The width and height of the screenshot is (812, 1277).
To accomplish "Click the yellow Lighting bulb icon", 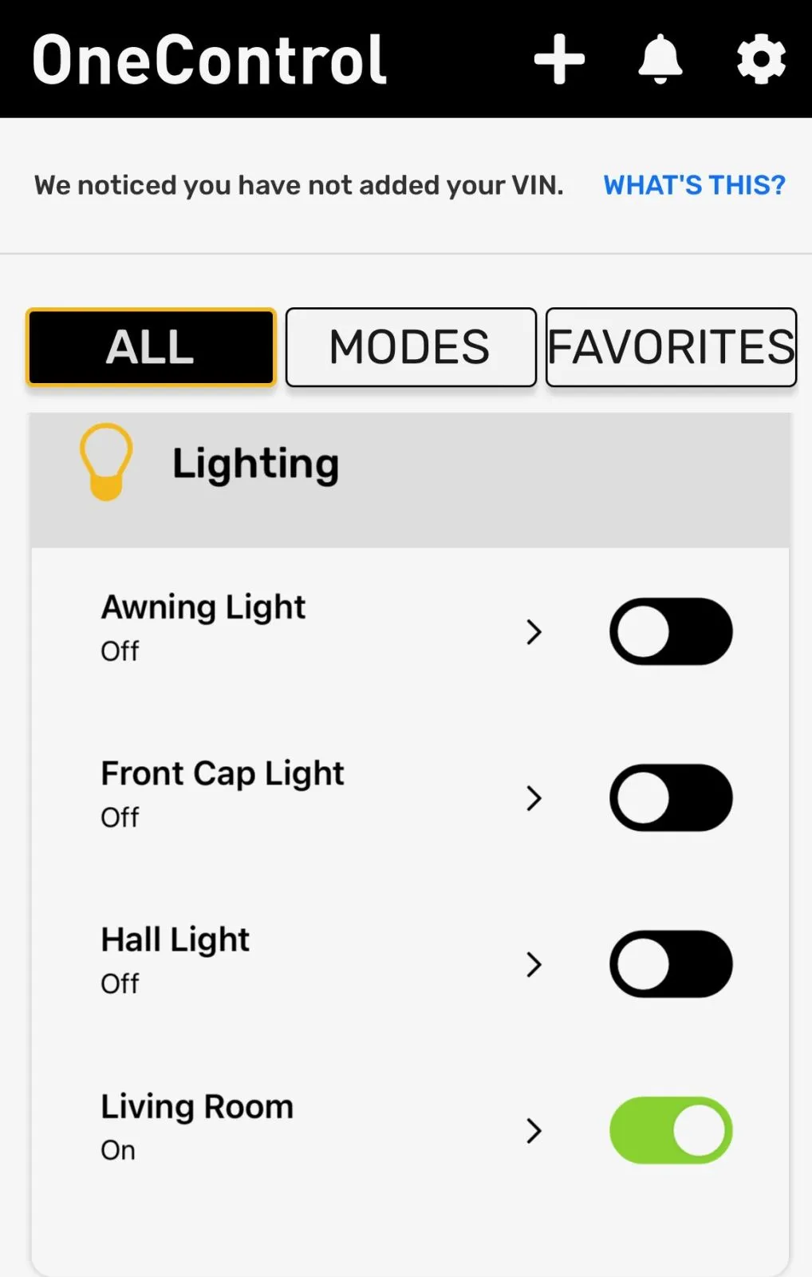I will (106, 462).
